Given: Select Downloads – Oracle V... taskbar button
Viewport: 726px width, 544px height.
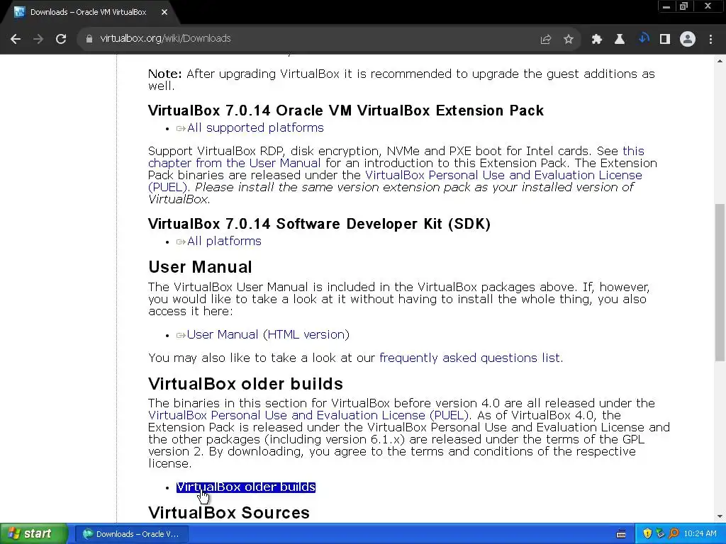Looking at the screenshot, I should click(131, 534).
